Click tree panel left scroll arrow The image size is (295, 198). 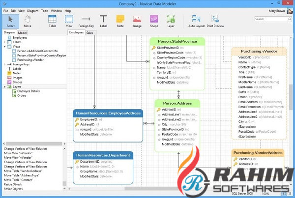pos(4,143)
